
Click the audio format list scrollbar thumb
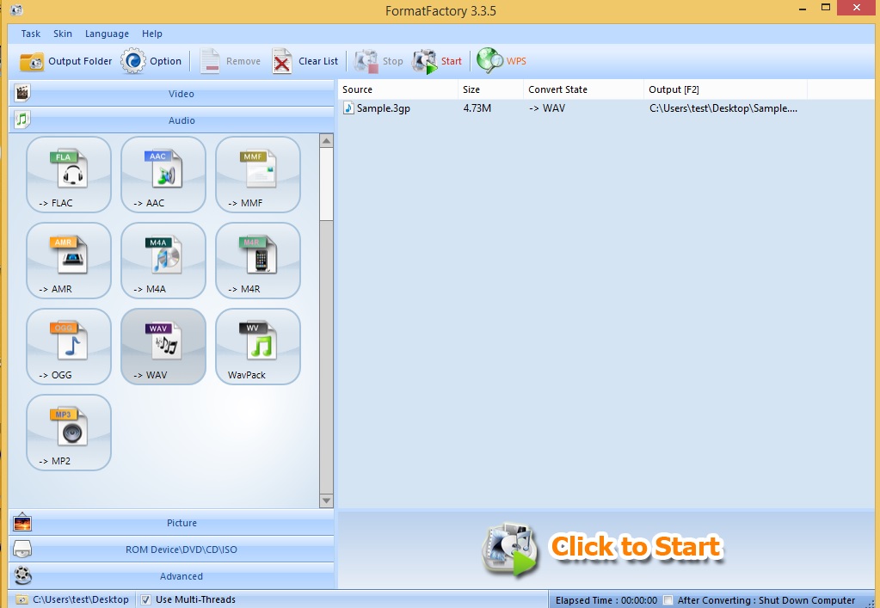(x=326, y=184)
